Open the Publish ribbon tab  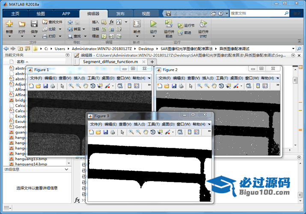point(120,14)
